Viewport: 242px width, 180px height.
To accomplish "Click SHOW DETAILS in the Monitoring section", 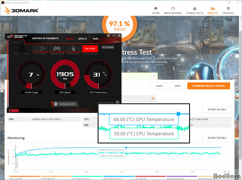I will tap(217, 138).
